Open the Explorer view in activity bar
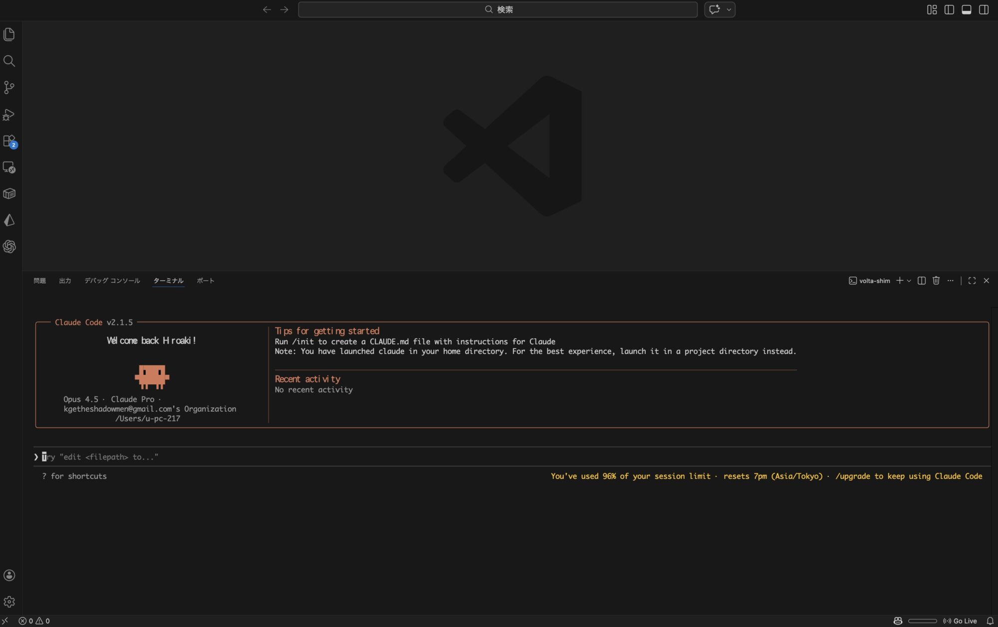Viewport: 998px width, 627px height. [x=9, y=34]
